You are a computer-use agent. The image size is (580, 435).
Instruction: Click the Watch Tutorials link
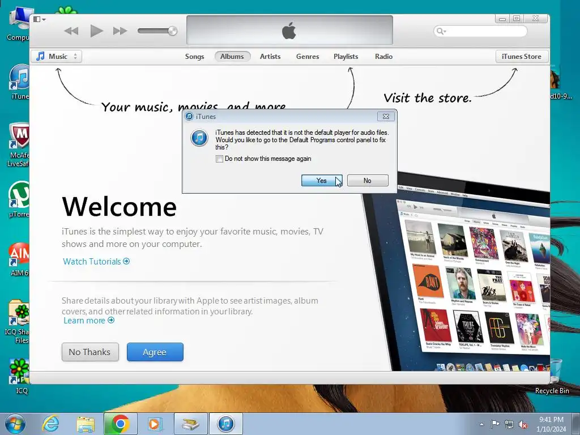(96, 262)
